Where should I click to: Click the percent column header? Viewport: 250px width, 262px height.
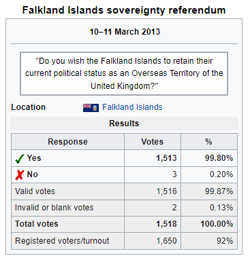[209, 142]
